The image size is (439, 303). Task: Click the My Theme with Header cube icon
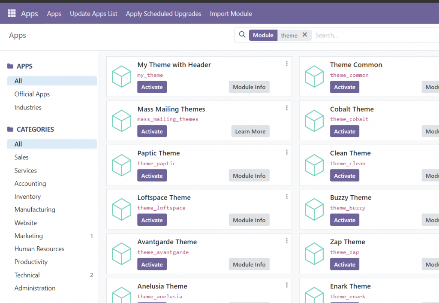[x=121, y=76]
